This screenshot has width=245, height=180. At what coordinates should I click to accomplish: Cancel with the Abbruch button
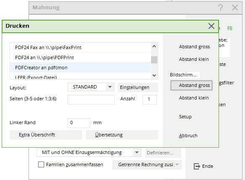[x=188, y=136]
